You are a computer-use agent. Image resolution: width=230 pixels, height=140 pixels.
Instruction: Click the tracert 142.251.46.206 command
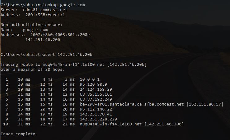65,55
